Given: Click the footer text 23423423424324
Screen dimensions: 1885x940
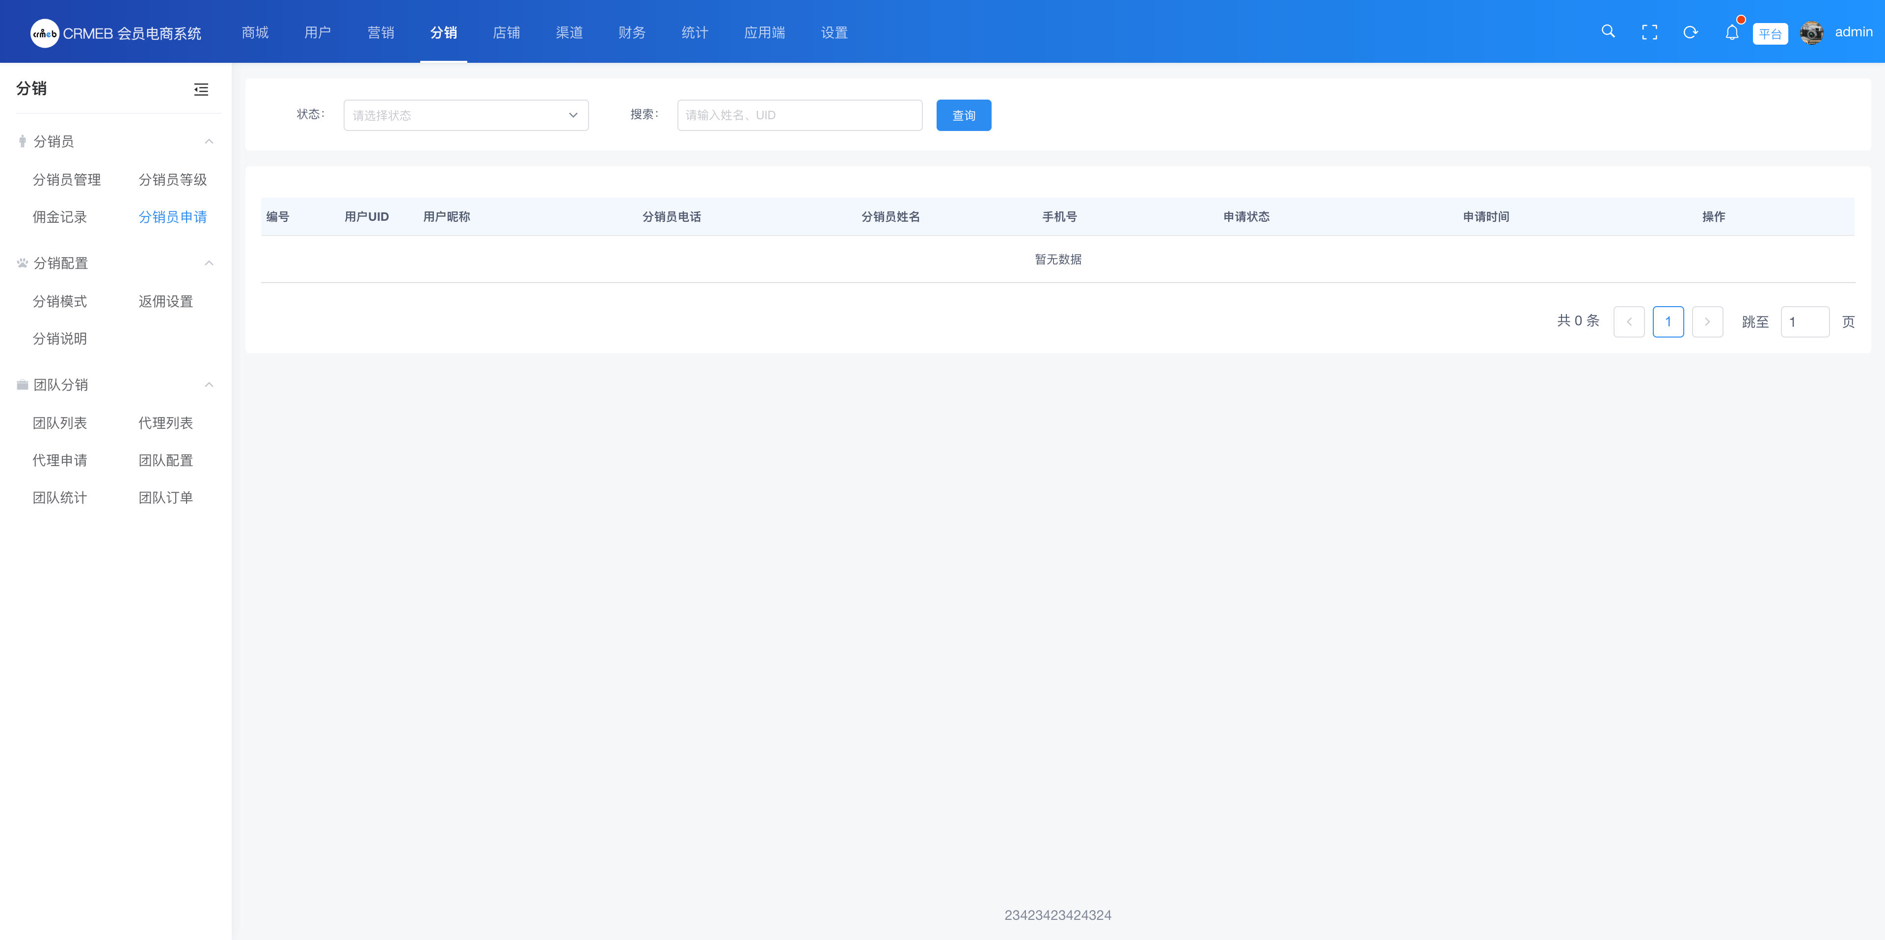Looking at the screenshot, I should pyautogui.click(x=1058, y=915).
